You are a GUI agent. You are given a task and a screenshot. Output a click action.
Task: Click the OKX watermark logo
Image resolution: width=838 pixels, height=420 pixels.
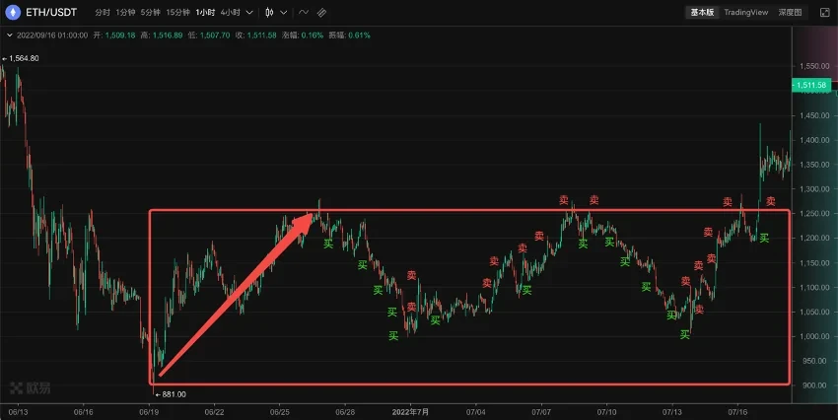tap(30, 386)
